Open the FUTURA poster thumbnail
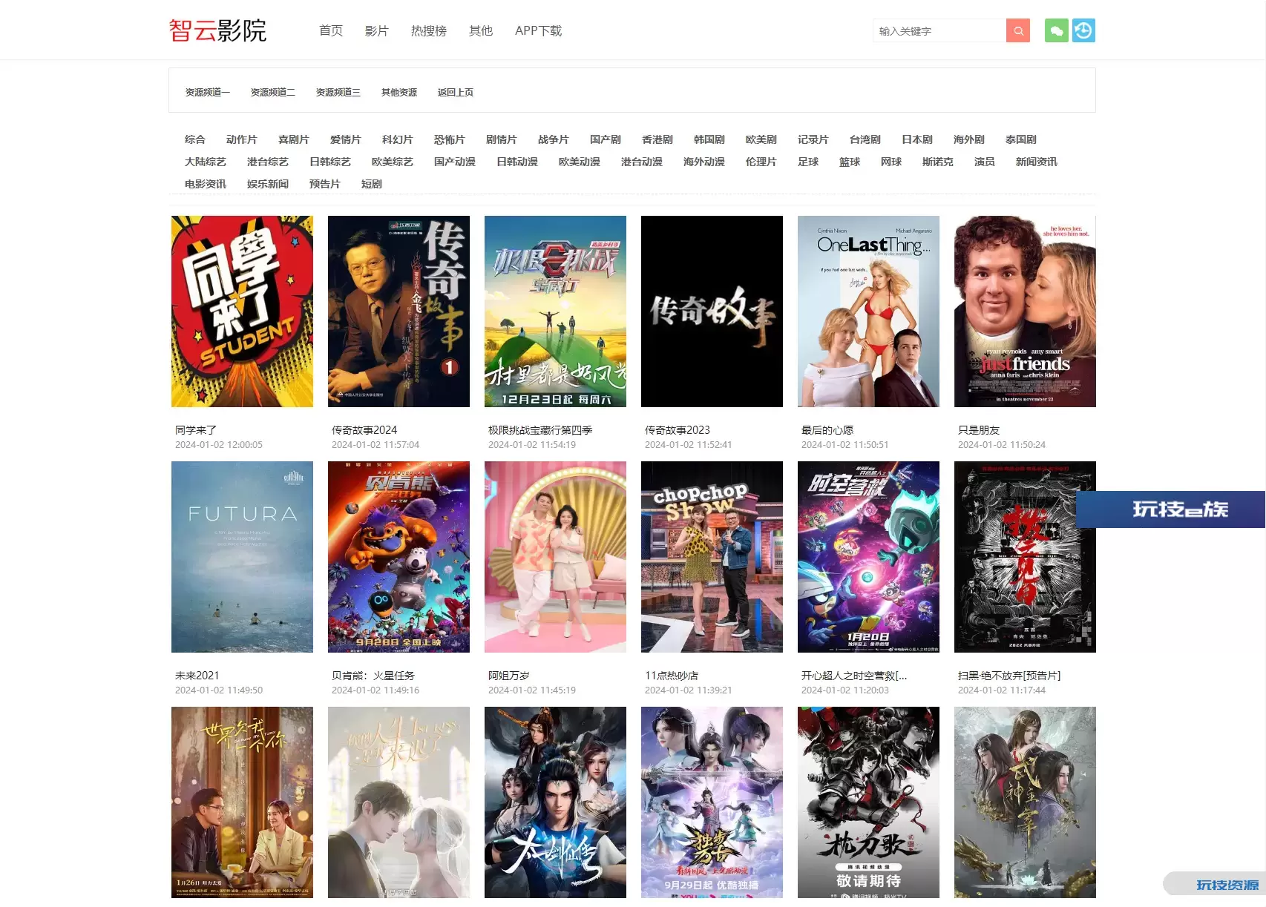Viewport: 1266px width, 907px height. click(x=242, y=557)
